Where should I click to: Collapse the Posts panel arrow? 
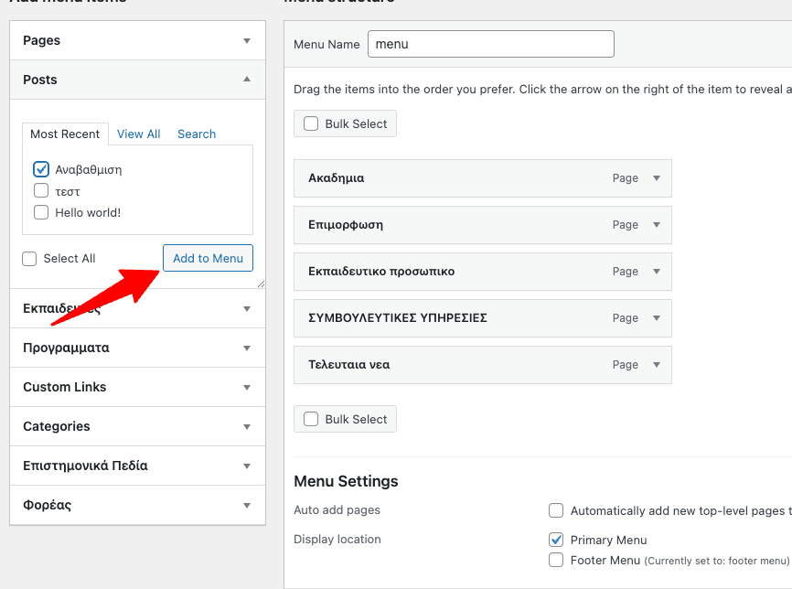point(246,80)
